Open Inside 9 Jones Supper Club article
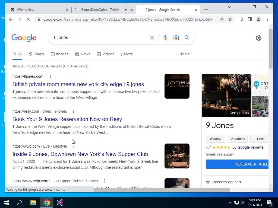Screen dimensions: 278x208 pos(80,154)
